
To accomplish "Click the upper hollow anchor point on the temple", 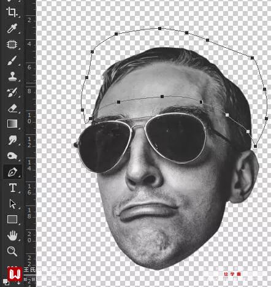I will click(227, 115).
